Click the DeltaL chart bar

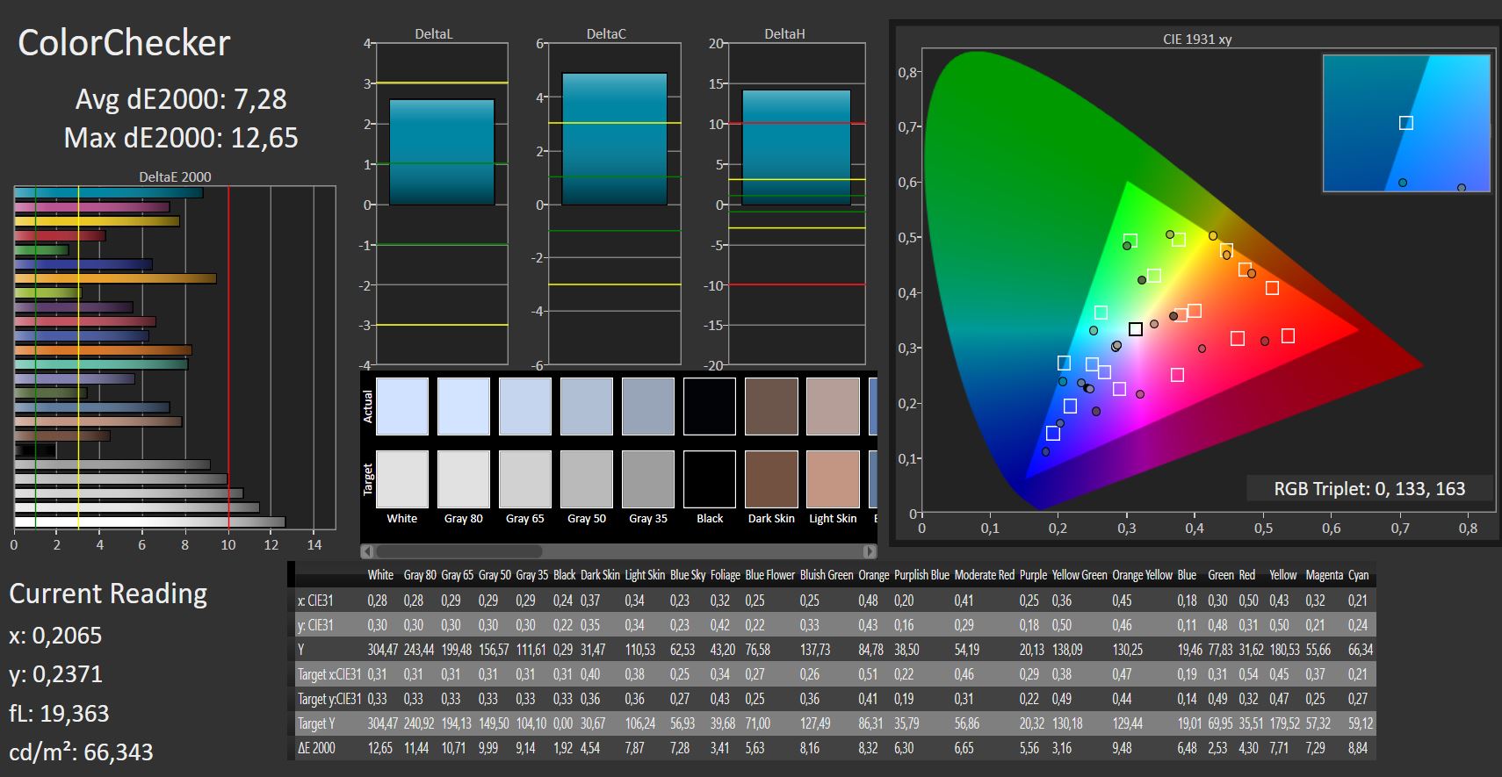(442, 152)
